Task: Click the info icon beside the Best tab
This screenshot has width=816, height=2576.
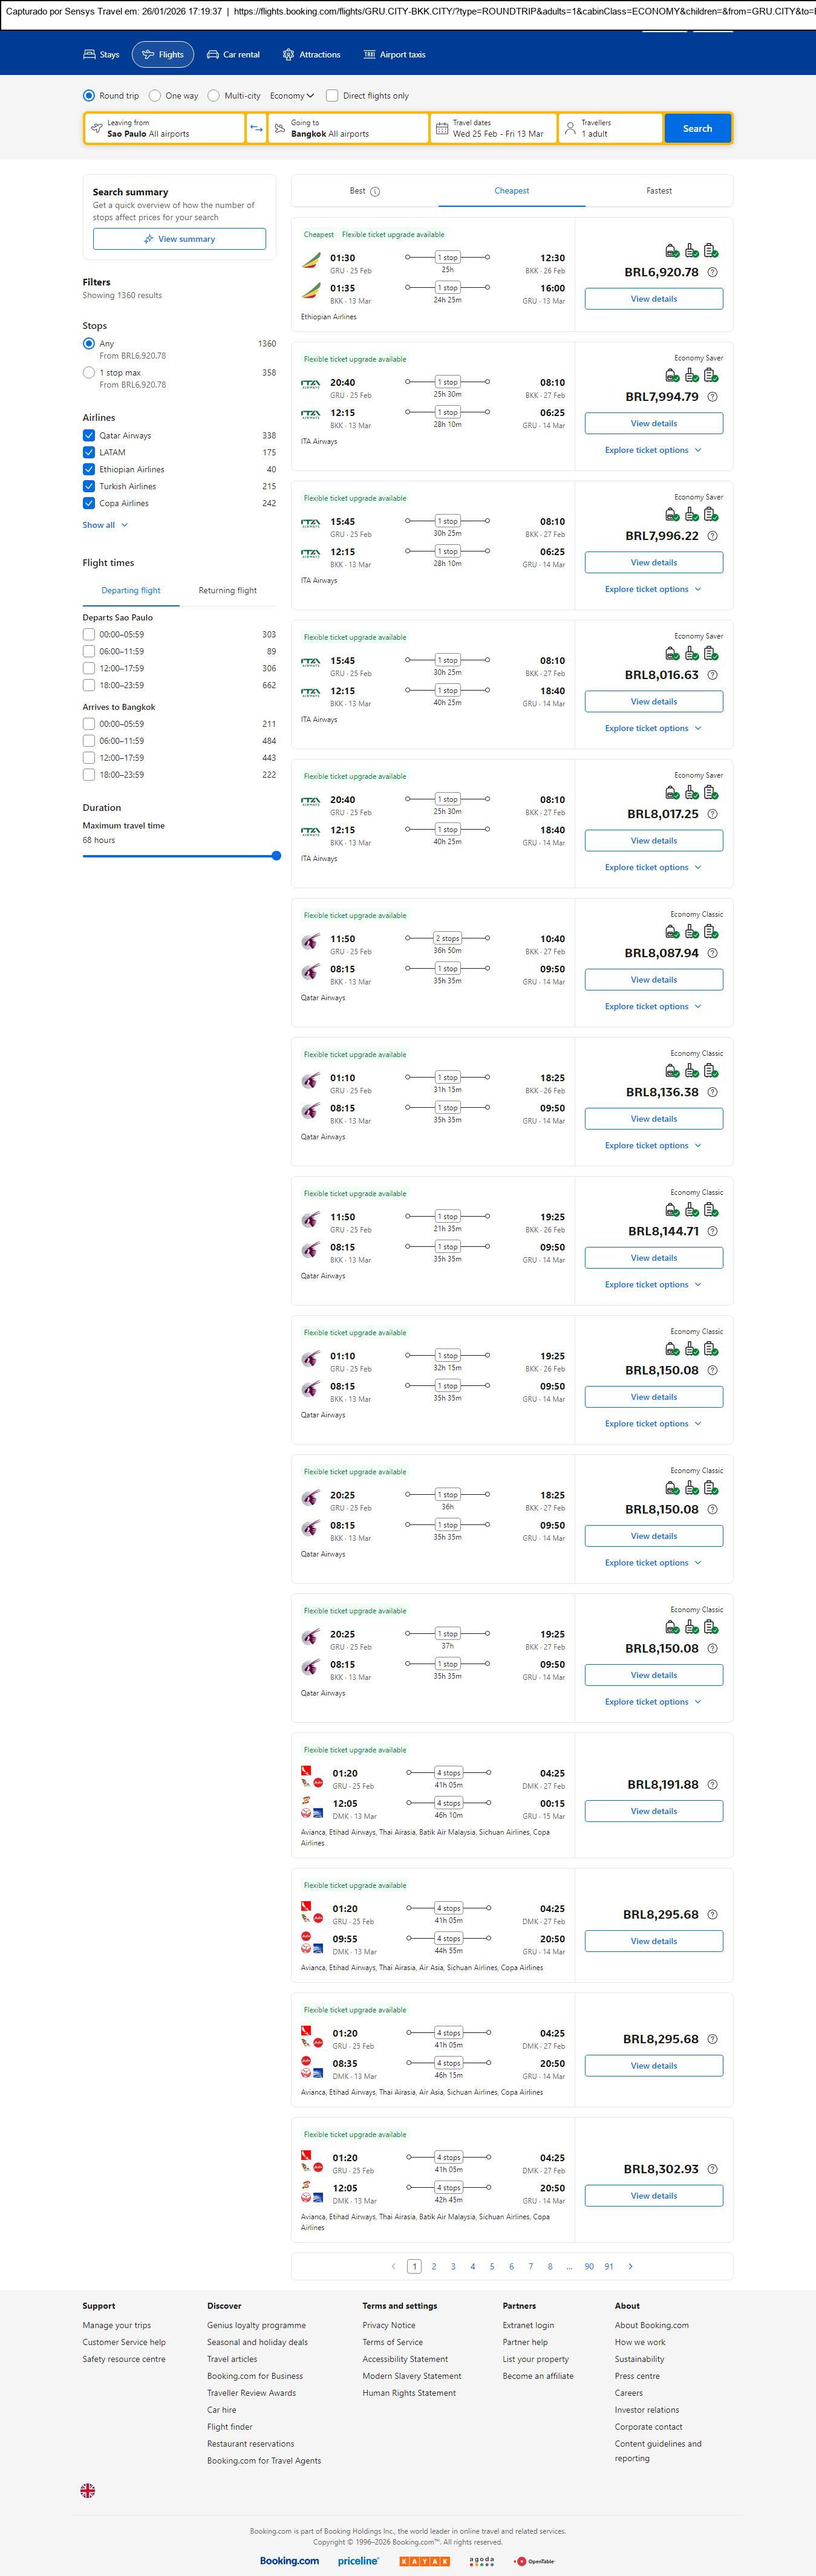Action: tap(375, 191)
